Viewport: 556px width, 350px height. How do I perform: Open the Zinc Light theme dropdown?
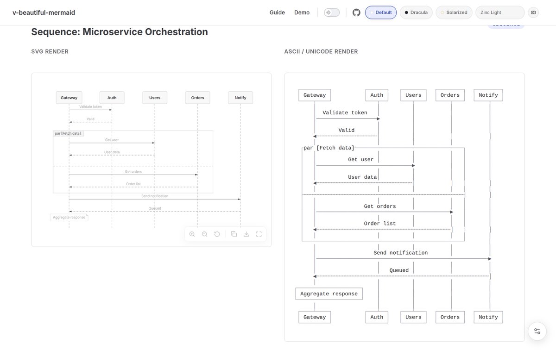pyautogui.click(x=500, y=12)
